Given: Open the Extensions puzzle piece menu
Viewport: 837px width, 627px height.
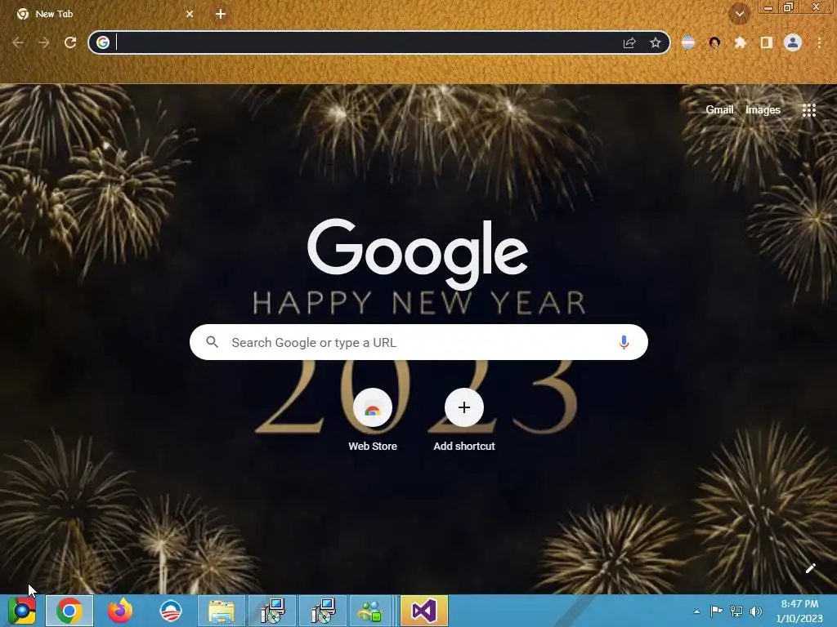Looking at the screenshot, I should [741, 42].
